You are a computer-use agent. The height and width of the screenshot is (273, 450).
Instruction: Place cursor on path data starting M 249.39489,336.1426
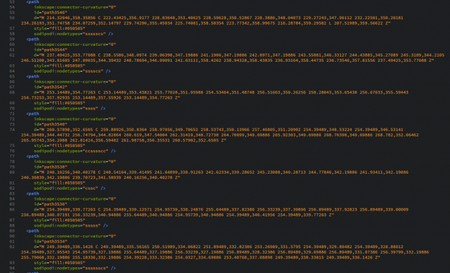pyautogui.click(x=225, y=252)
